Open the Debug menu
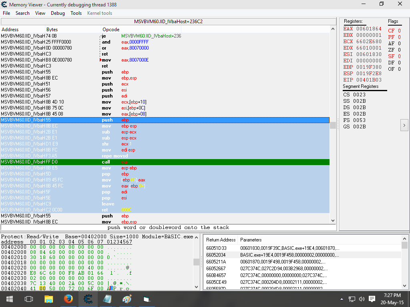 pos(58,13)
